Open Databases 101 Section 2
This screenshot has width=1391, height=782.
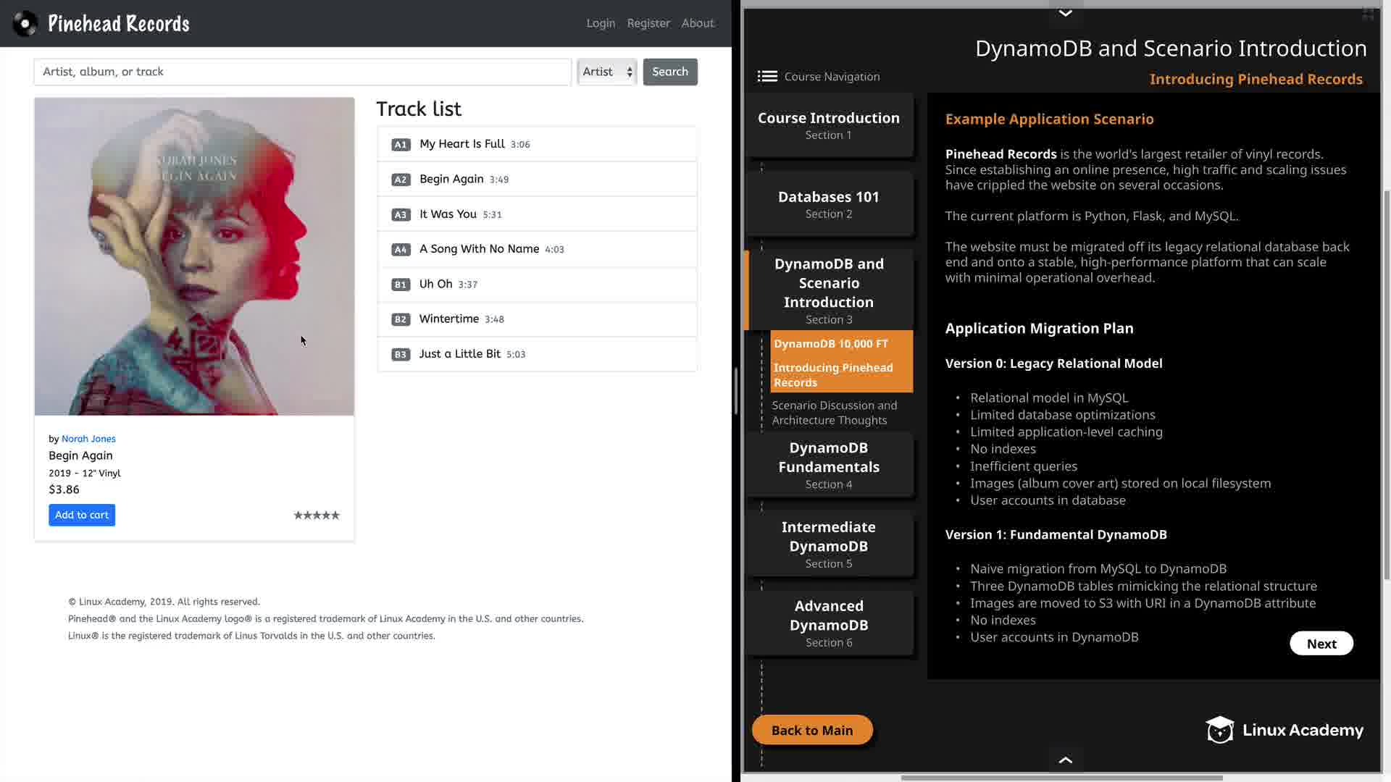[x=829, y=204]
